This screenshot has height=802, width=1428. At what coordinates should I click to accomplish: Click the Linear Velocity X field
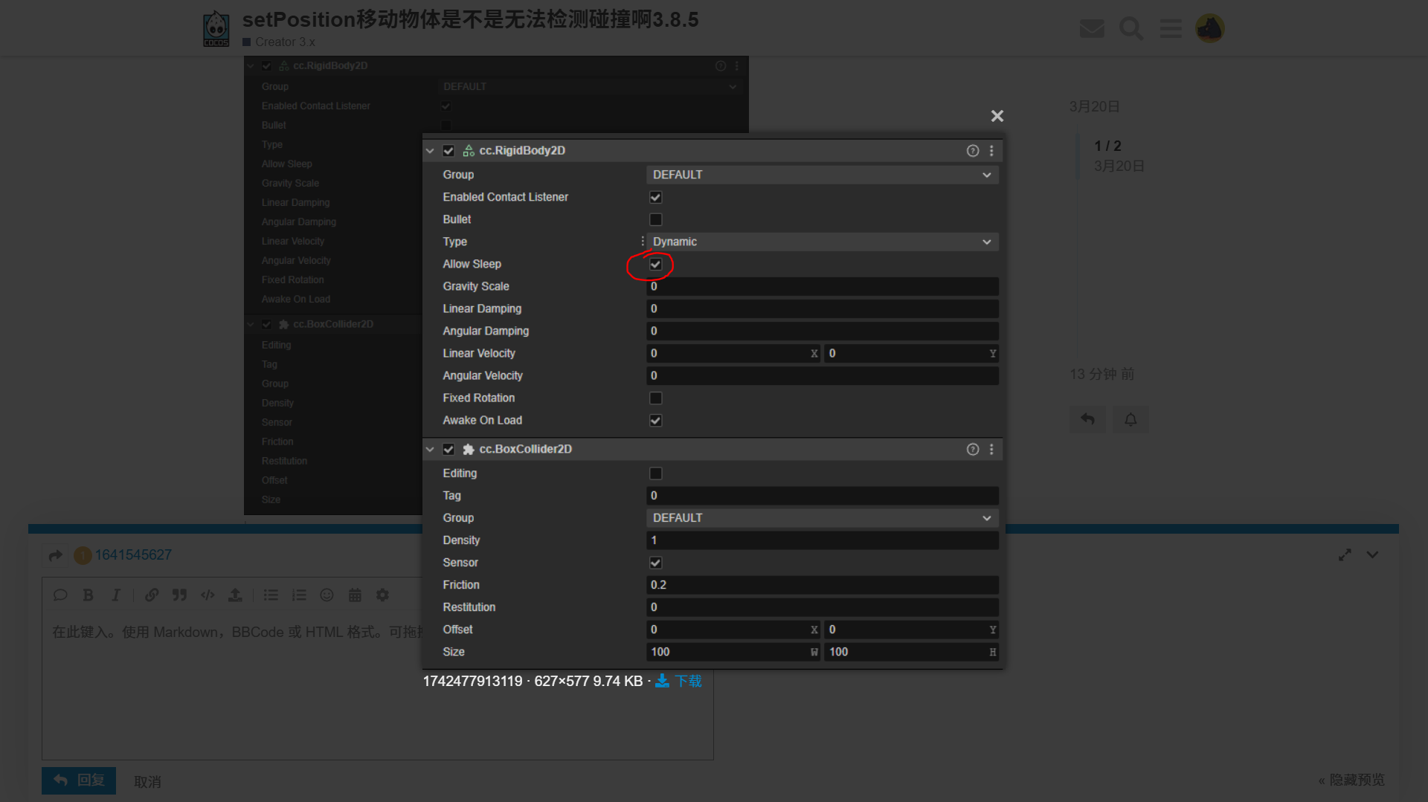(x=733, y=353)
